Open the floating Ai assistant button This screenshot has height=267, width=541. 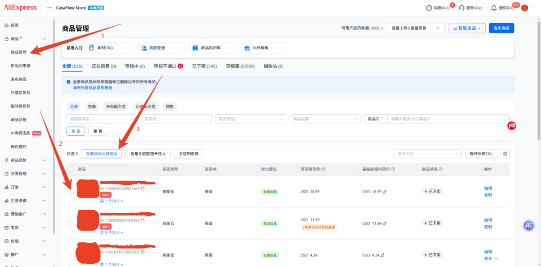coord(528,225)
